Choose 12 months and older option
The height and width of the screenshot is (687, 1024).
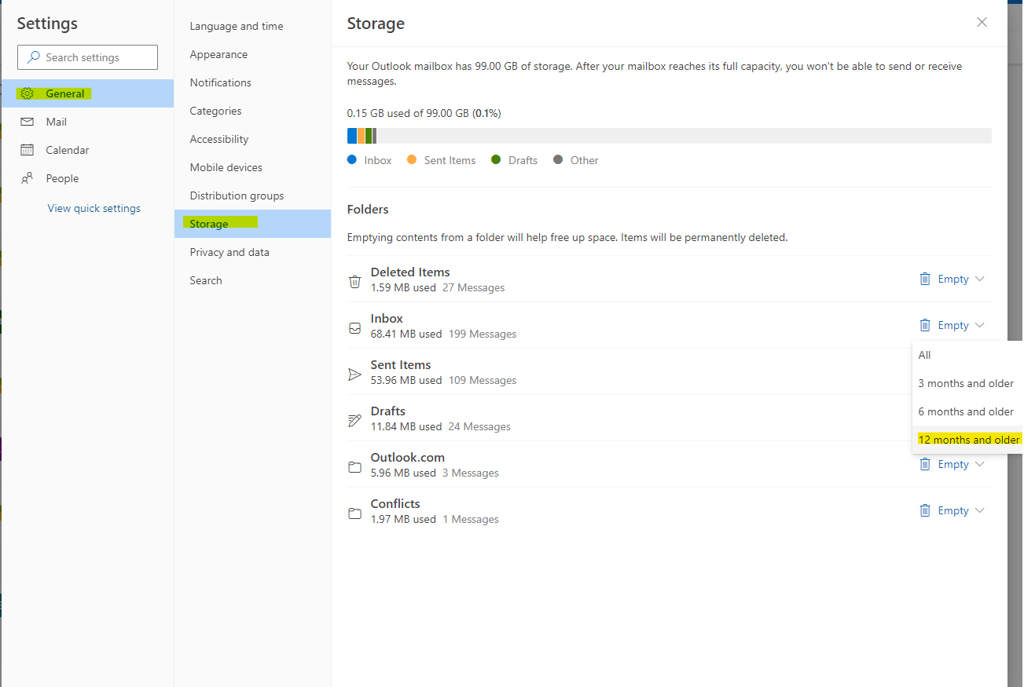(x=967, y=440)
